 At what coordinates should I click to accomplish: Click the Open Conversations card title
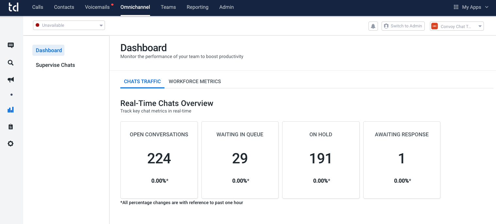[x=159, y=134]
